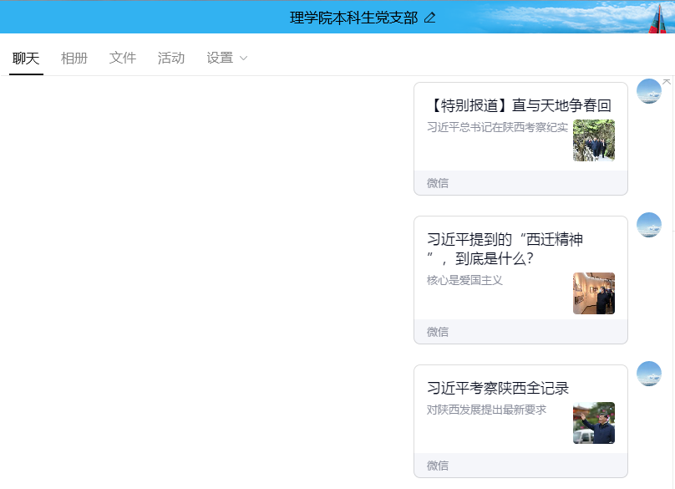This screenshot has height=489, width=675.
Task: Click the 微信 source label under 特别报道 card
Action: 438,183
